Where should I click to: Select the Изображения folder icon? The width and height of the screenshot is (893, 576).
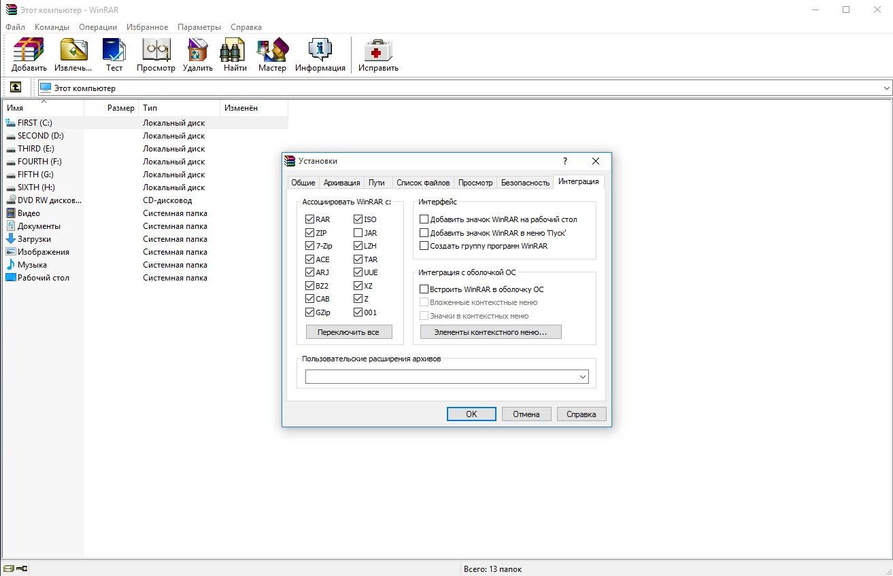tap(10, 252)
